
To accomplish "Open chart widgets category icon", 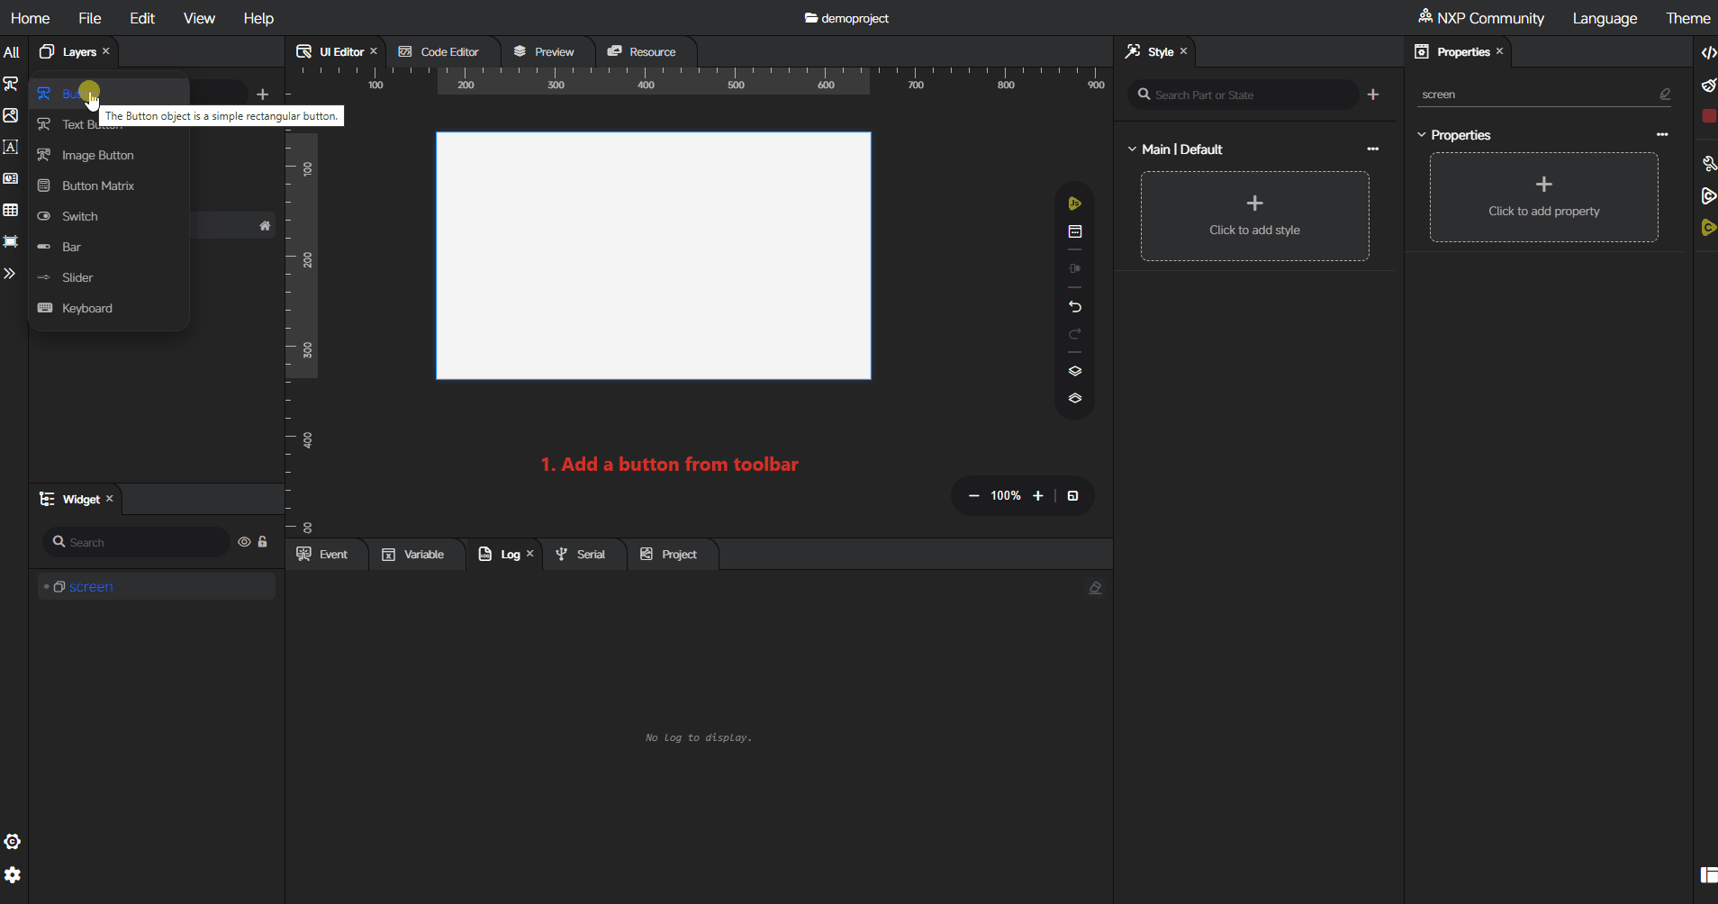I will coord(11,178).
